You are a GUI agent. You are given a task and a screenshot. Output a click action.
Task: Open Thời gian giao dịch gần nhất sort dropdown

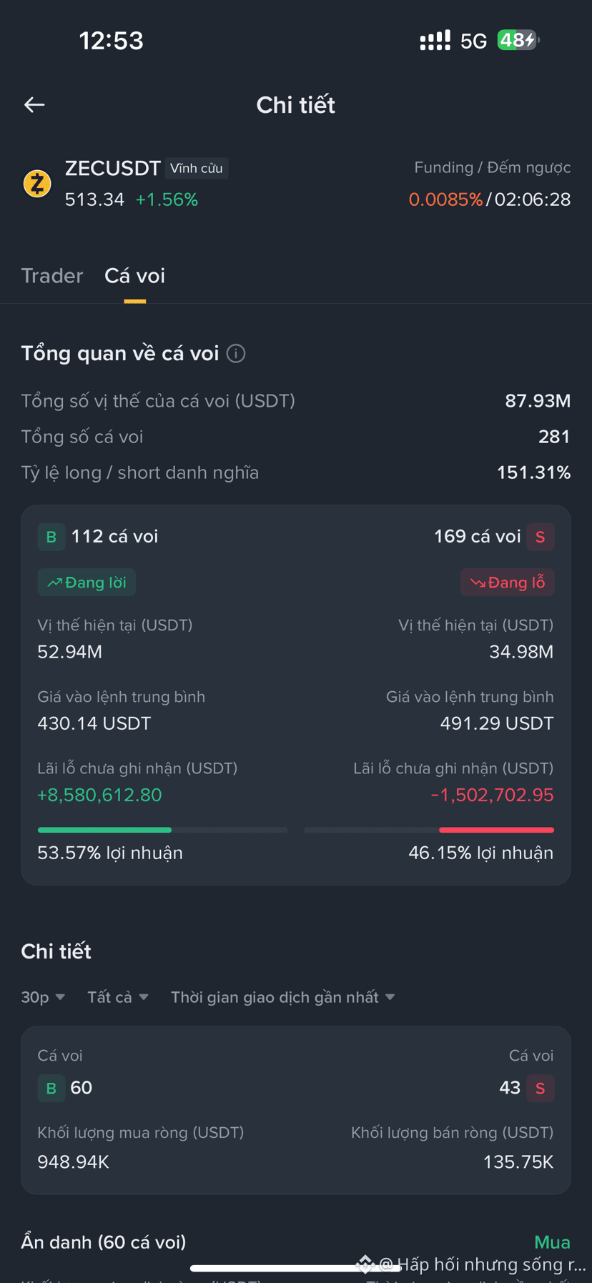(283, 997)
